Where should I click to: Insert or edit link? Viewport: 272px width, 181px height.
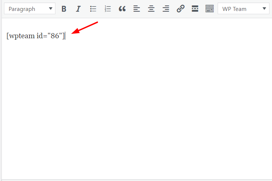tap(180, 9)
